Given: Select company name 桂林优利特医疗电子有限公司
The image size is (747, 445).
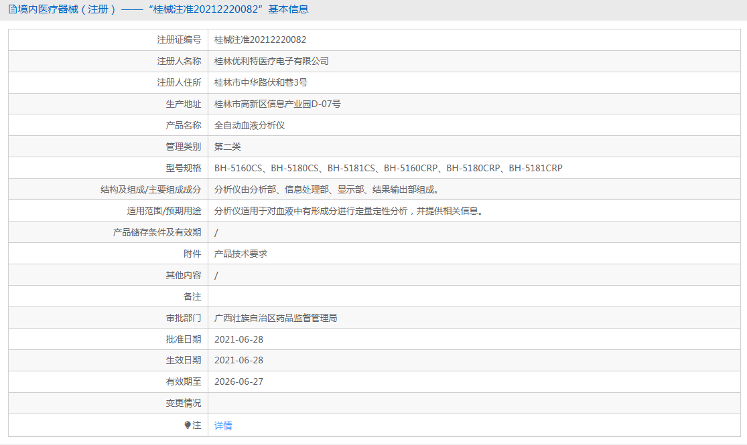Looking at the screenshot, I should coord(271,61).
